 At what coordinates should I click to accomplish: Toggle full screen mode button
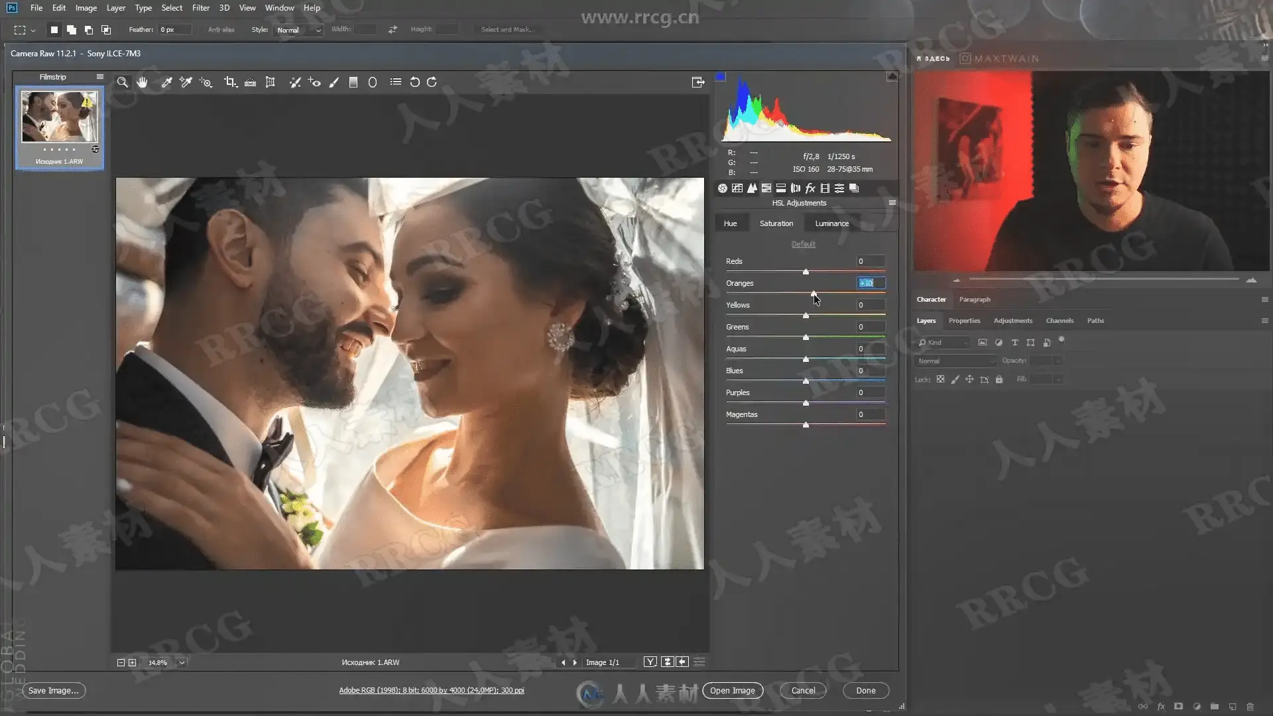(697, 82)
